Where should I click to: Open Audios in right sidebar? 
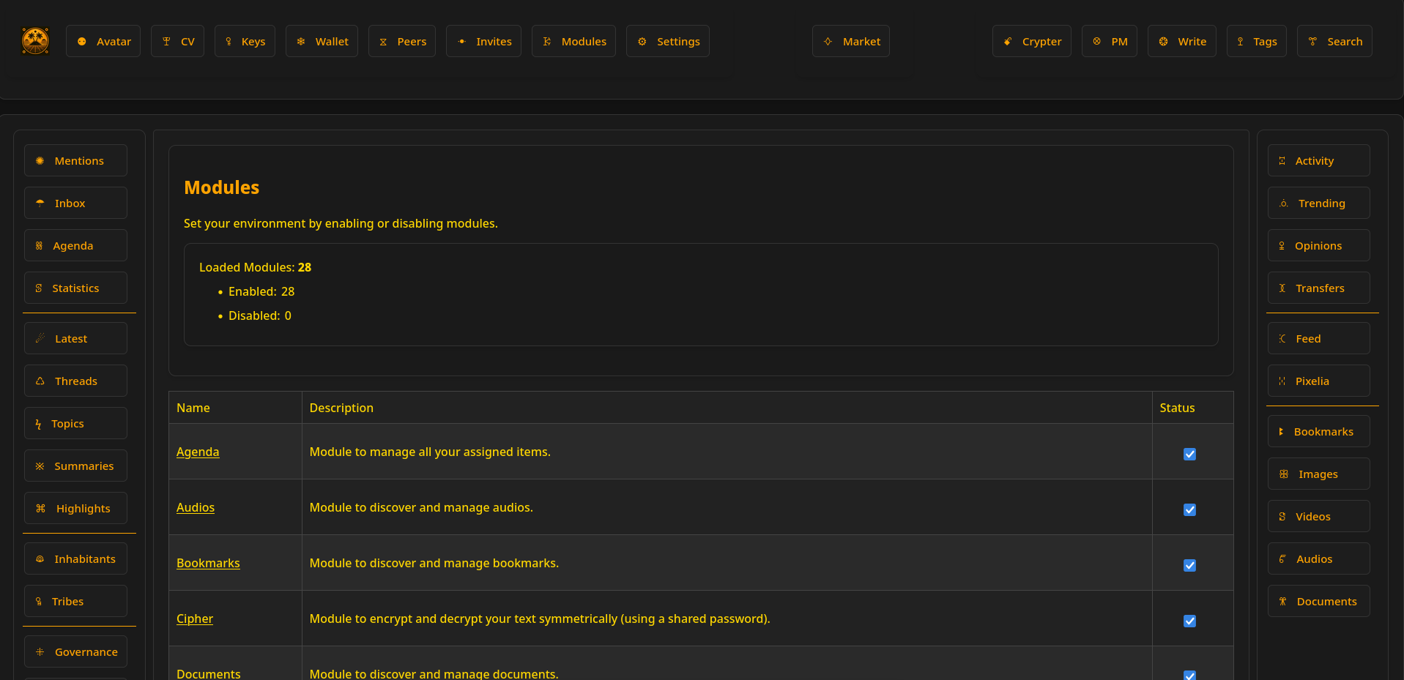pos(1319,558)
